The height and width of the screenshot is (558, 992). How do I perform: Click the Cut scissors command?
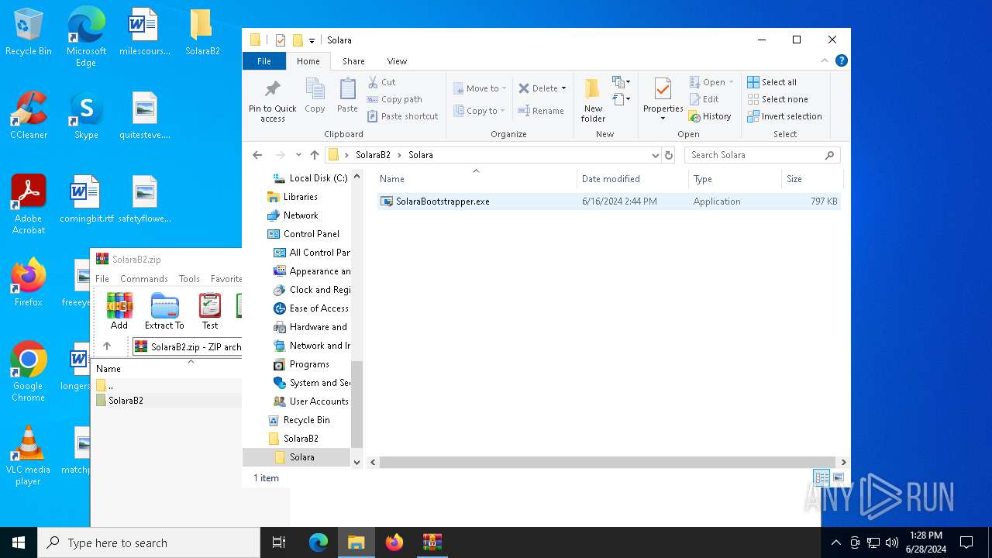[381, 82]
